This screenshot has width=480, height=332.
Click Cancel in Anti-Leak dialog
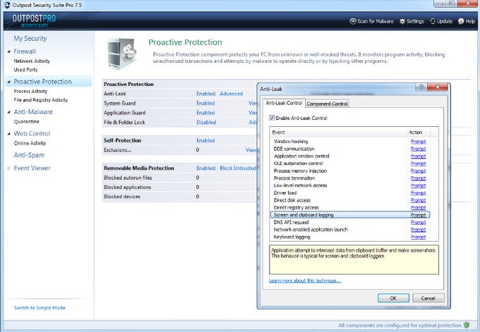coord(428,298)
